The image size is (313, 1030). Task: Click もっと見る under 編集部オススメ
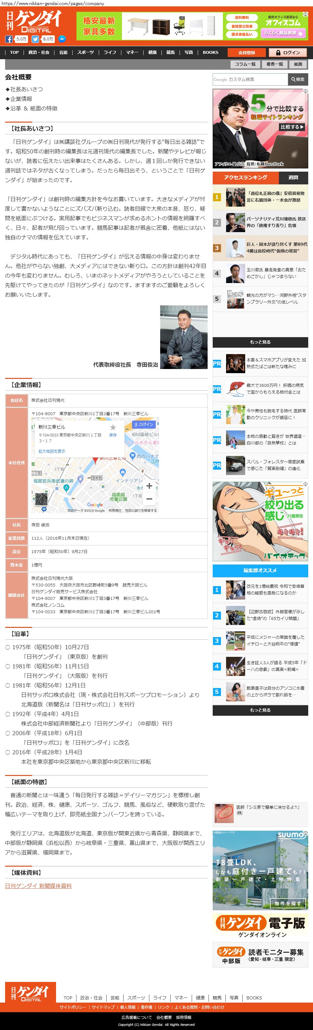click(x=260, y=710)
